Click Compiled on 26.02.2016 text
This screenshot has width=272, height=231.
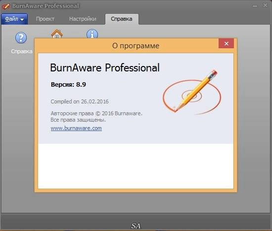(x=80, y=101)
